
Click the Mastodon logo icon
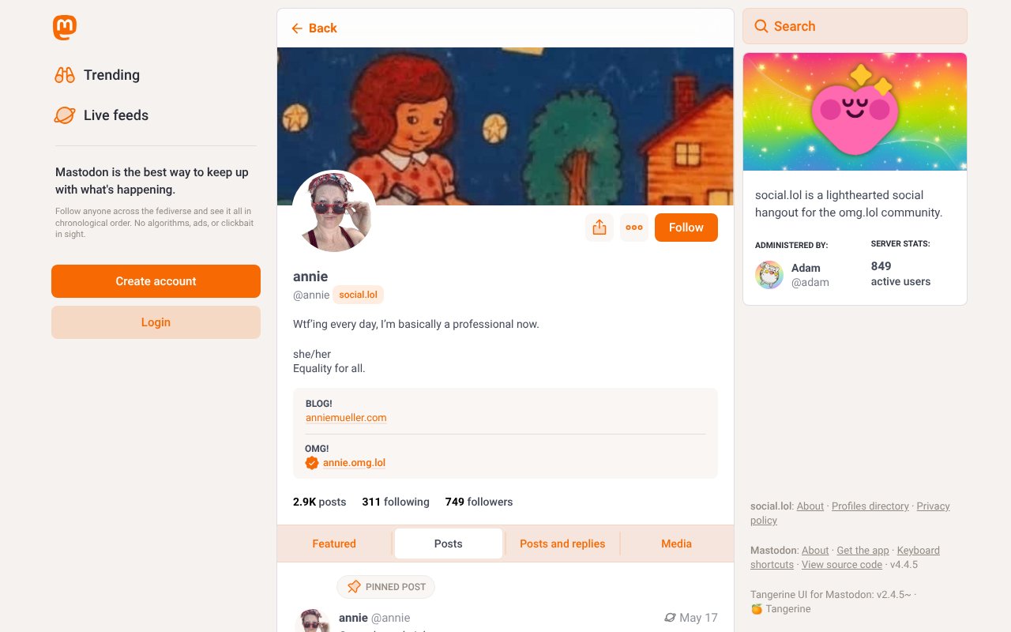[65, 28]
